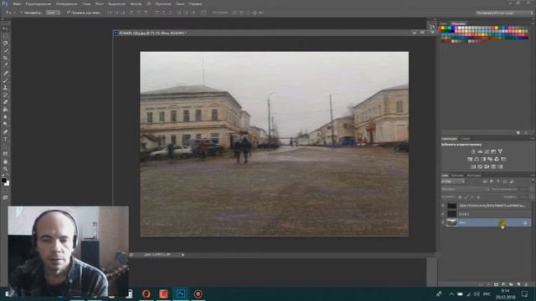Toggle Quick Mask mode icon
The image size is (536, 301).
(x=6, y=191)
